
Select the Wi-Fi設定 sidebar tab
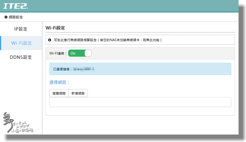21,43
